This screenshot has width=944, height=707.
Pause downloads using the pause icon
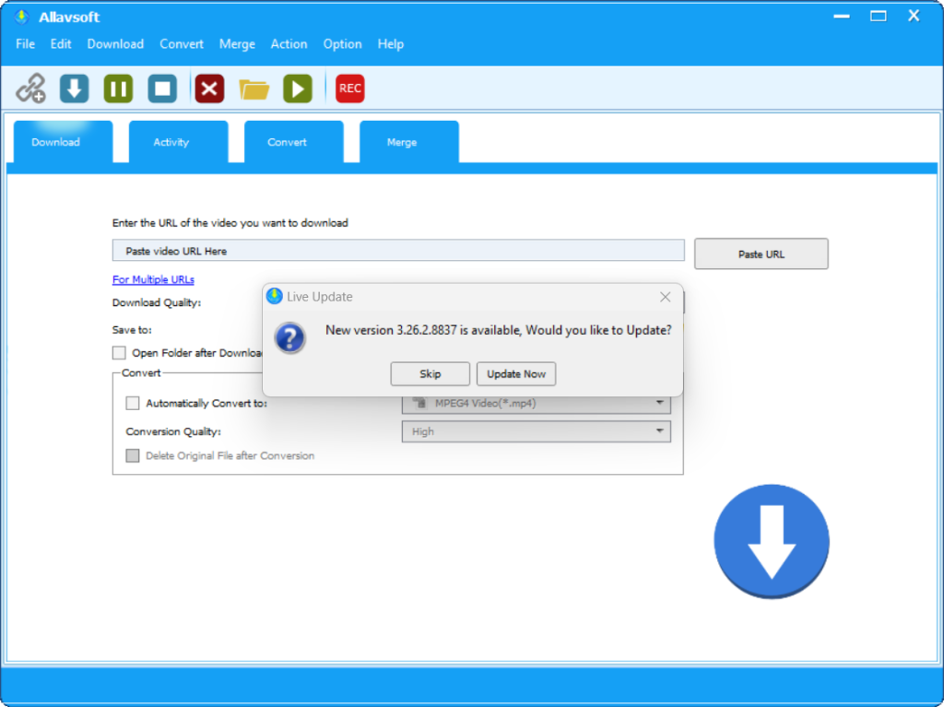[x=118, y=88]
